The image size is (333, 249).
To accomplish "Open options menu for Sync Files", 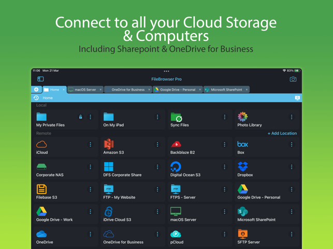I will tap(224, 117).
